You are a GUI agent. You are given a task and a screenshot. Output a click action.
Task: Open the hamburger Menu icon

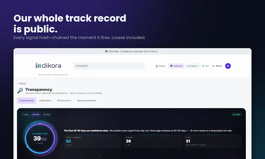click(213, 66)
